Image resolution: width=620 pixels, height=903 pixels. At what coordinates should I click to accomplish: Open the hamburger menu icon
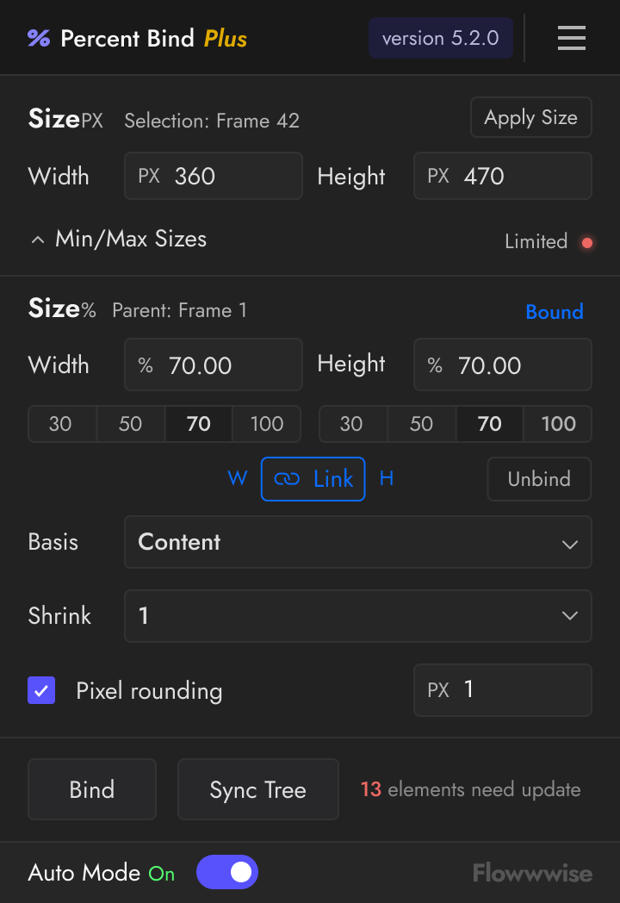pyautogui.click(x=571, y=38)
